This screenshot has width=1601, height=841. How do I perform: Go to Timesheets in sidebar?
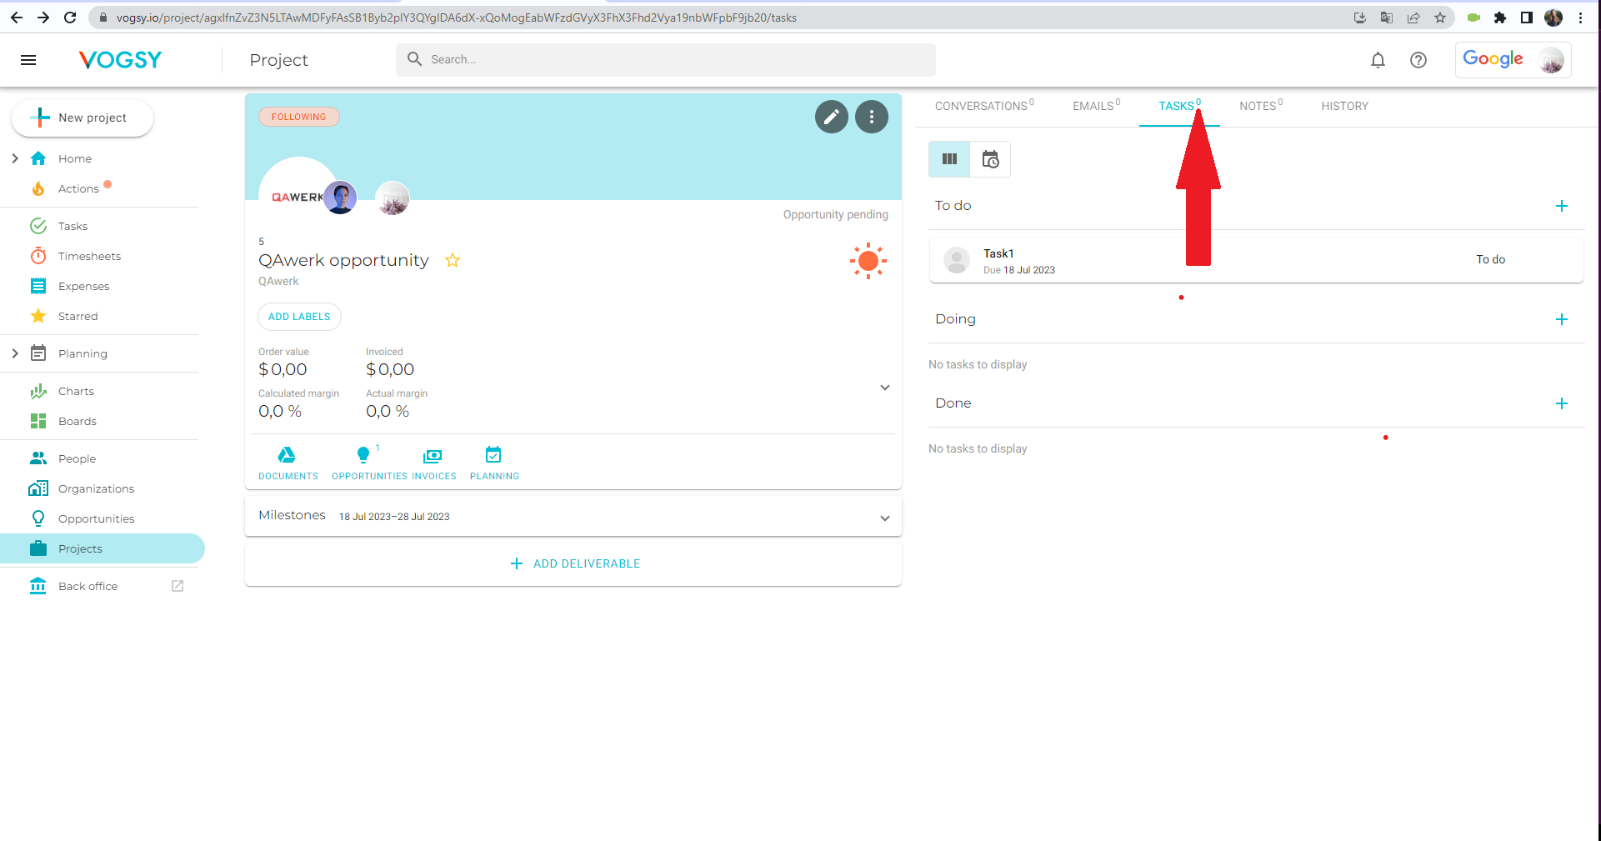89,257
